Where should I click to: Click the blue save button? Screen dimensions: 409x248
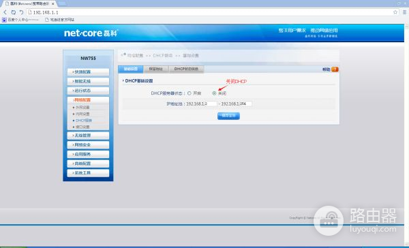point(228,116)
